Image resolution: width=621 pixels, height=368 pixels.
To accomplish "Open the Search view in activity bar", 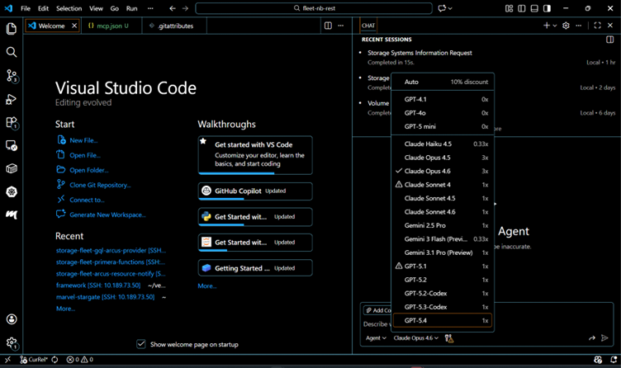I will (x=12, y=52).
